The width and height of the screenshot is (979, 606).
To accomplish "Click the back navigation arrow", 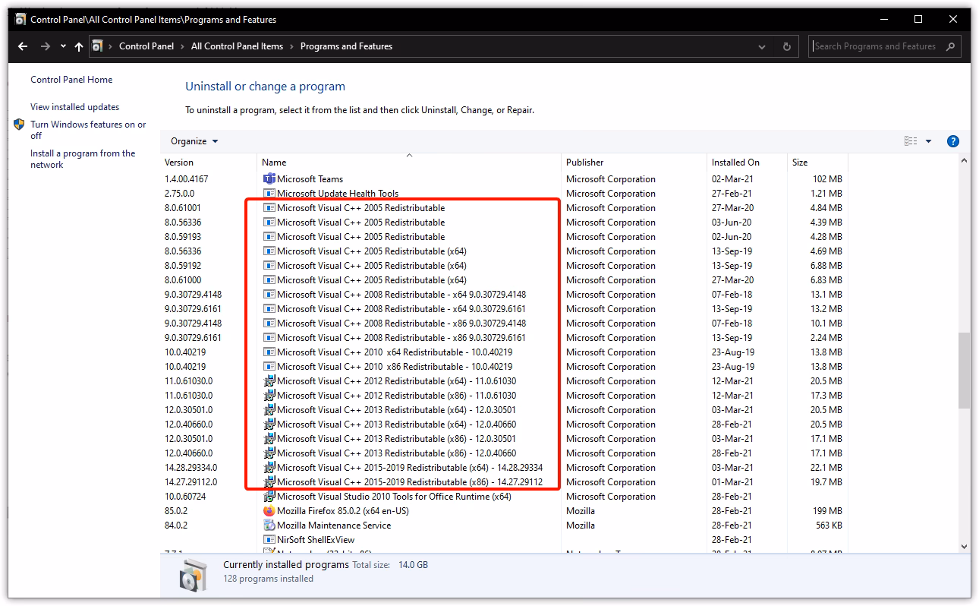I will pyautogui.click(x=22, y=46).
